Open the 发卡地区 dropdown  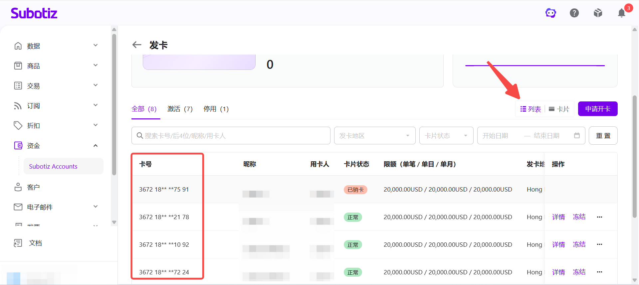tap(375, 135)
